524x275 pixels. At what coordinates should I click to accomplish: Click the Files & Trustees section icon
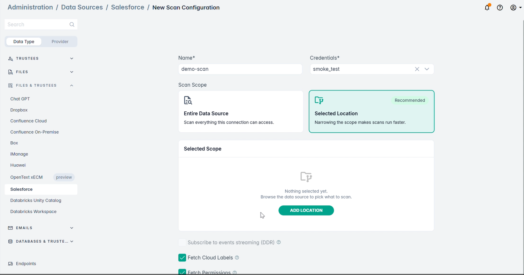10,85
